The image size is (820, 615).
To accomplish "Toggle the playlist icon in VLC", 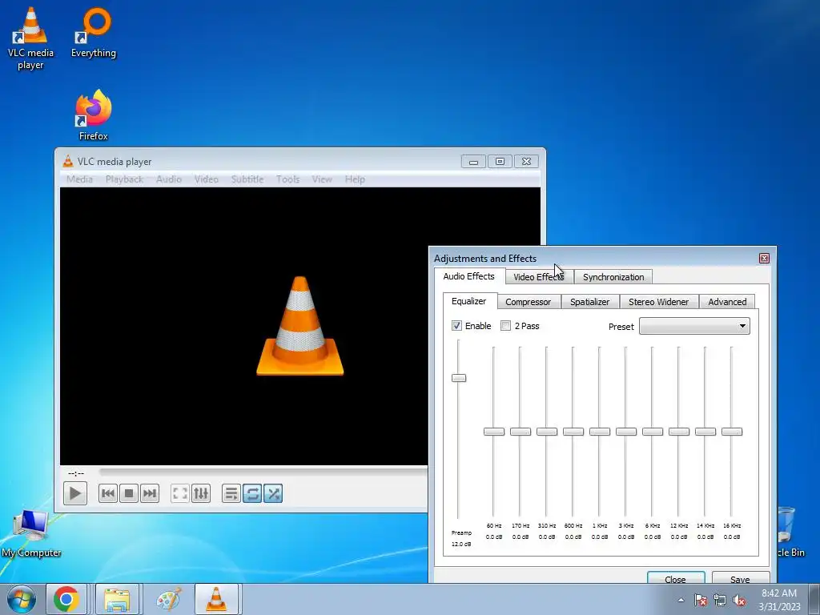I will 231,493.
